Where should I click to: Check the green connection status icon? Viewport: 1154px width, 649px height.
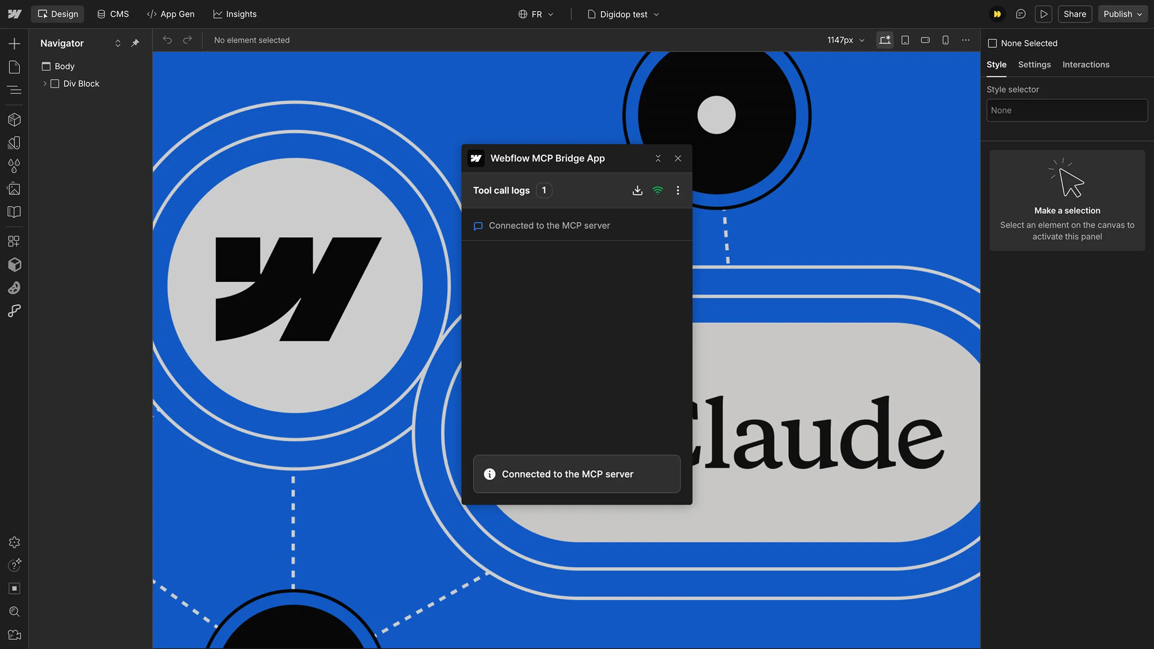(658, 190)
